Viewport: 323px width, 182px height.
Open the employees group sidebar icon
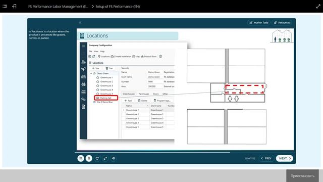[83, 84]
